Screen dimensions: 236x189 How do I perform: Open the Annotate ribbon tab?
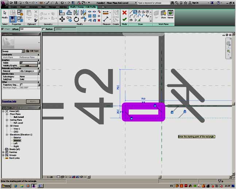coord(34,7)
